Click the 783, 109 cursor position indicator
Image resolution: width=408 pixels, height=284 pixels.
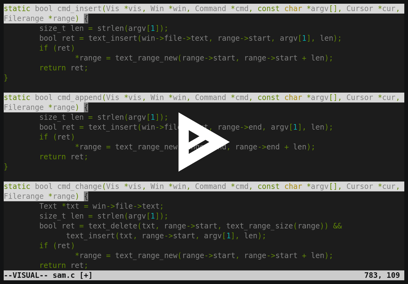point(382,275)
